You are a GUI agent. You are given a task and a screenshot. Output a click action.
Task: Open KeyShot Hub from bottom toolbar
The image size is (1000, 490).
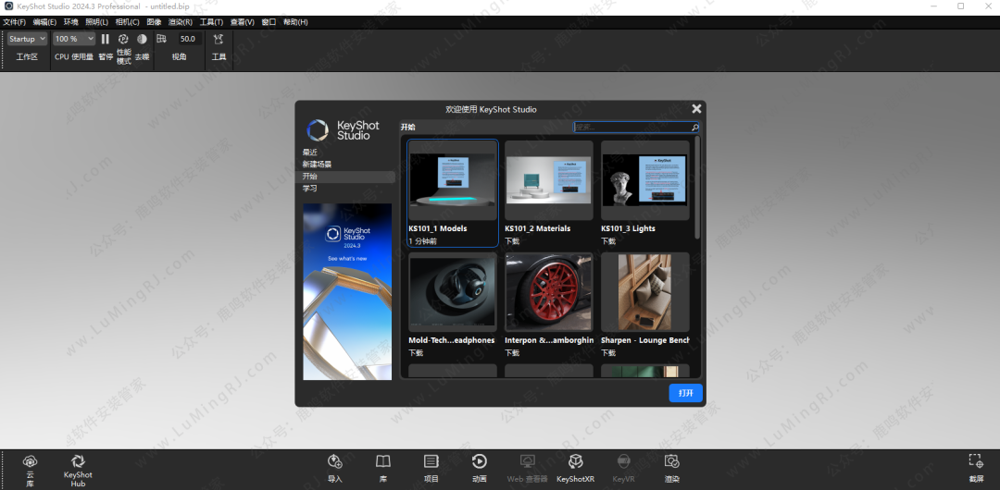coord(79,466)
